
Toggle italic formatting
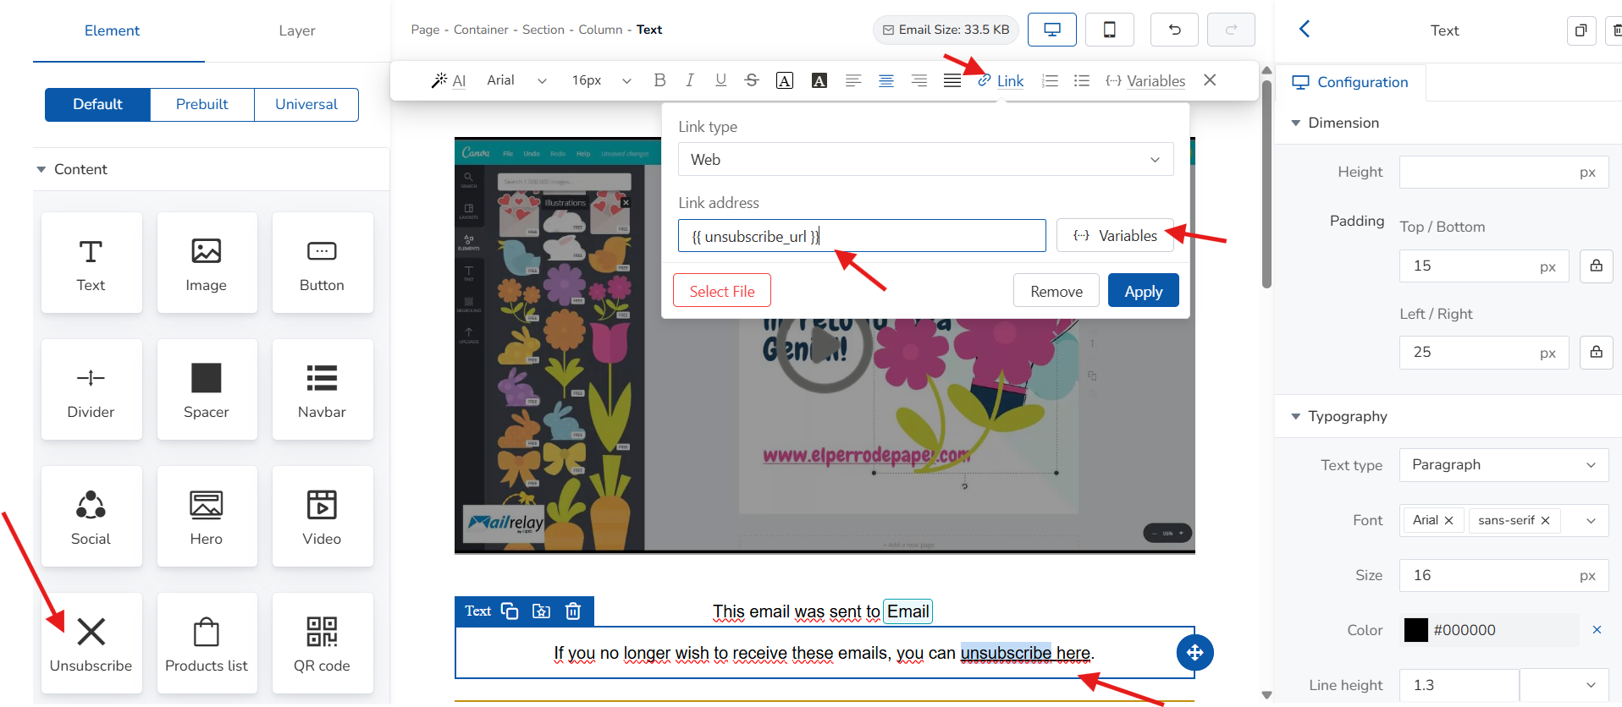pyautogui.click(x=690, y=80)
